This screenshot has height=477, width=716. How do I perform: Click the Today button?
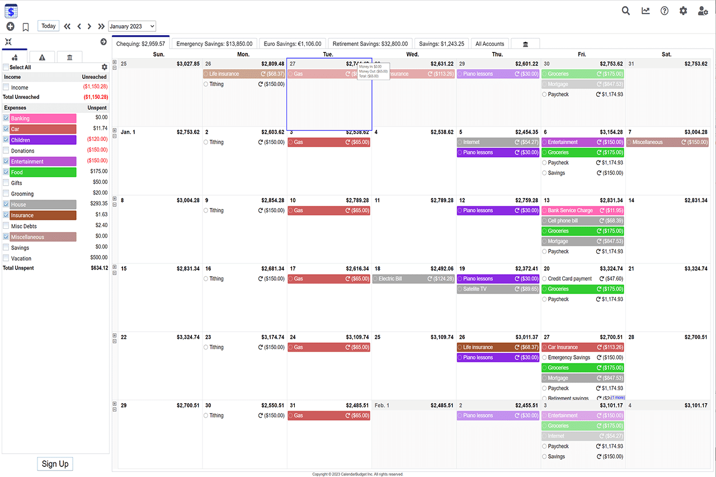tap(49, 26)
